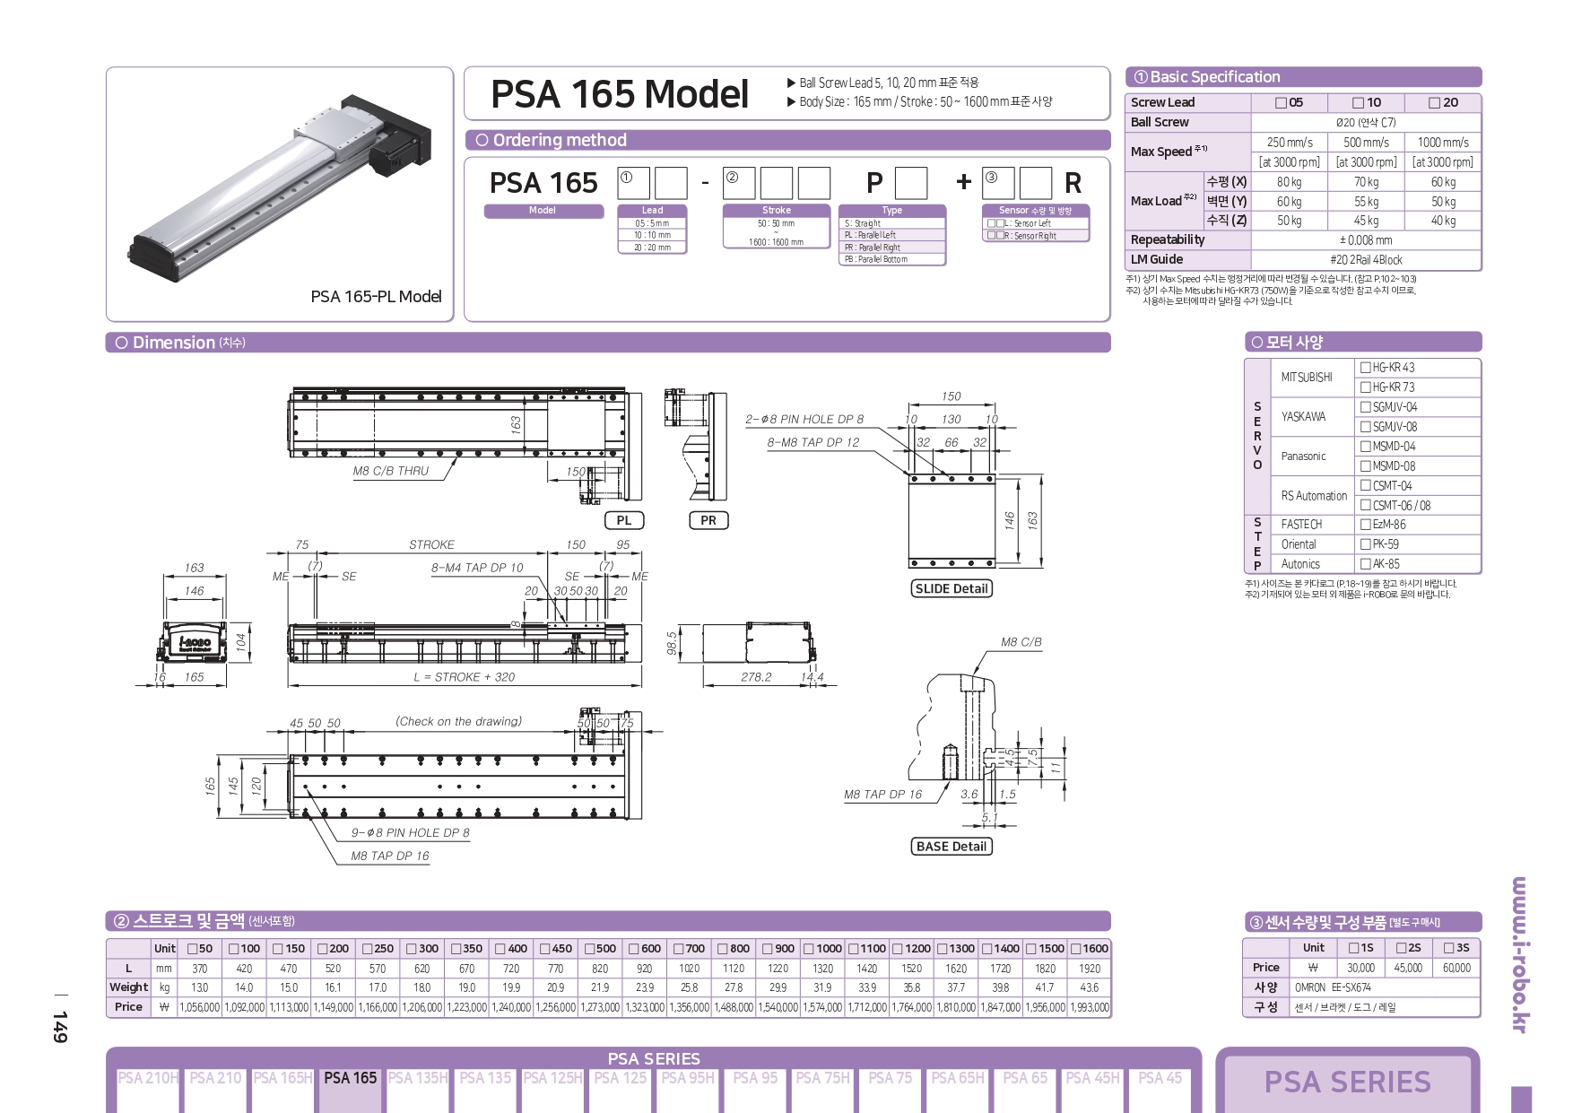
Task: Open the www.i-robo.kr website link
Action: pos(1519,954)
